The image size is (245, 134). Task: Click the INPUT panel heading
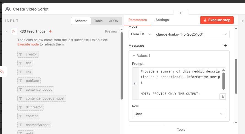coord(12,21)
